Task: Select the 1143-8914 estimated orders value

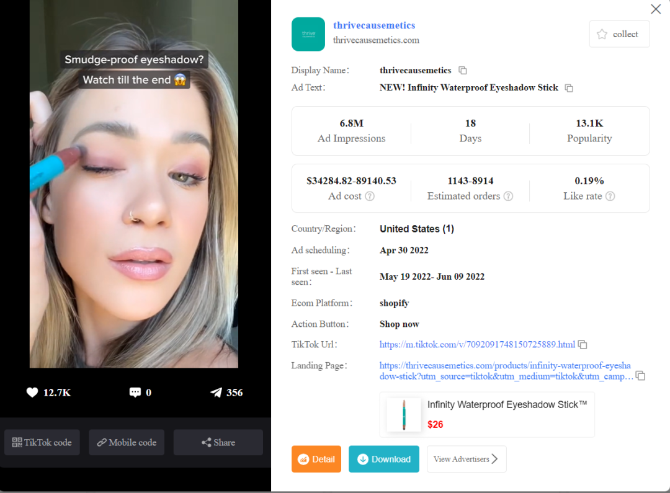Action: (x=470, y=180)
